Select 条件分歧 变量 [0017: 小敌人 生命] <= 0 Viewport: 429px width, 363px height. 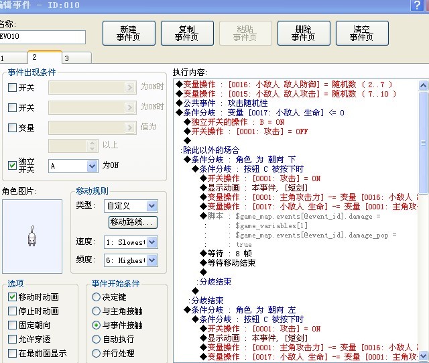pos(260,113)
